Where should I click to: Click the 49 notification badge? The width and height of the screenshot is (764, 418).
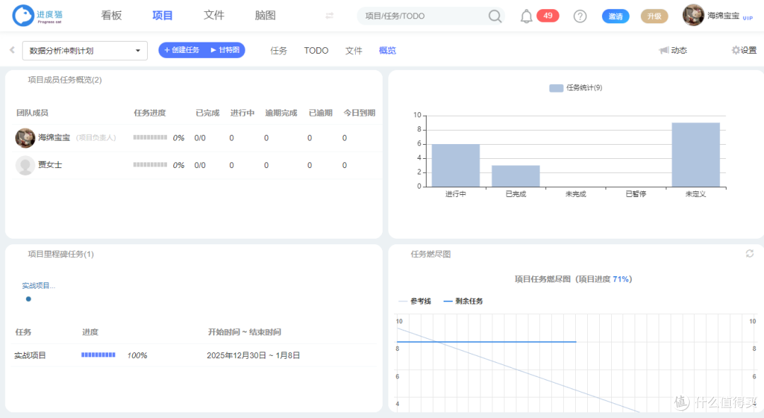548,16
